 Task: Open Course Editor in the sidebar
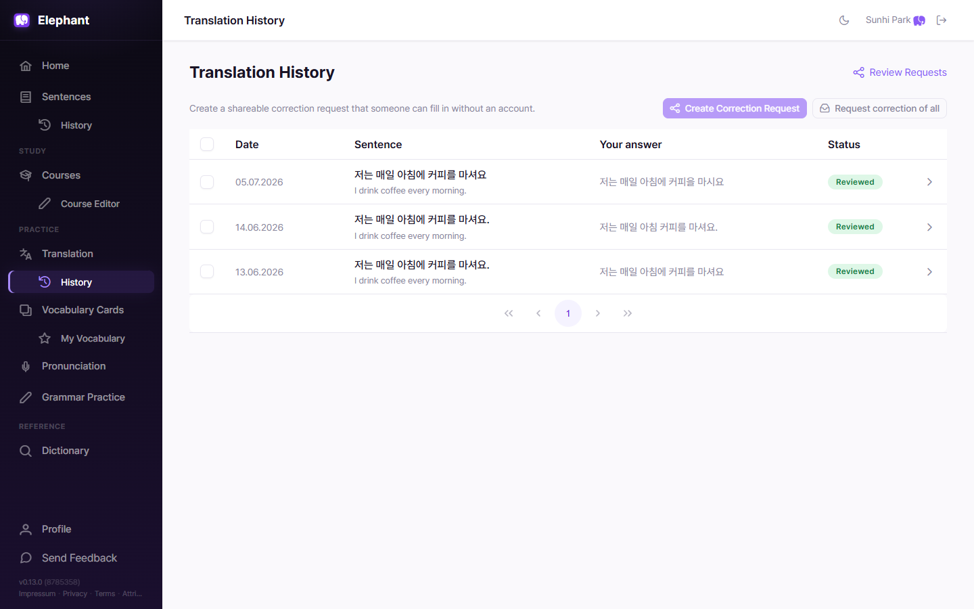point(81,204)
